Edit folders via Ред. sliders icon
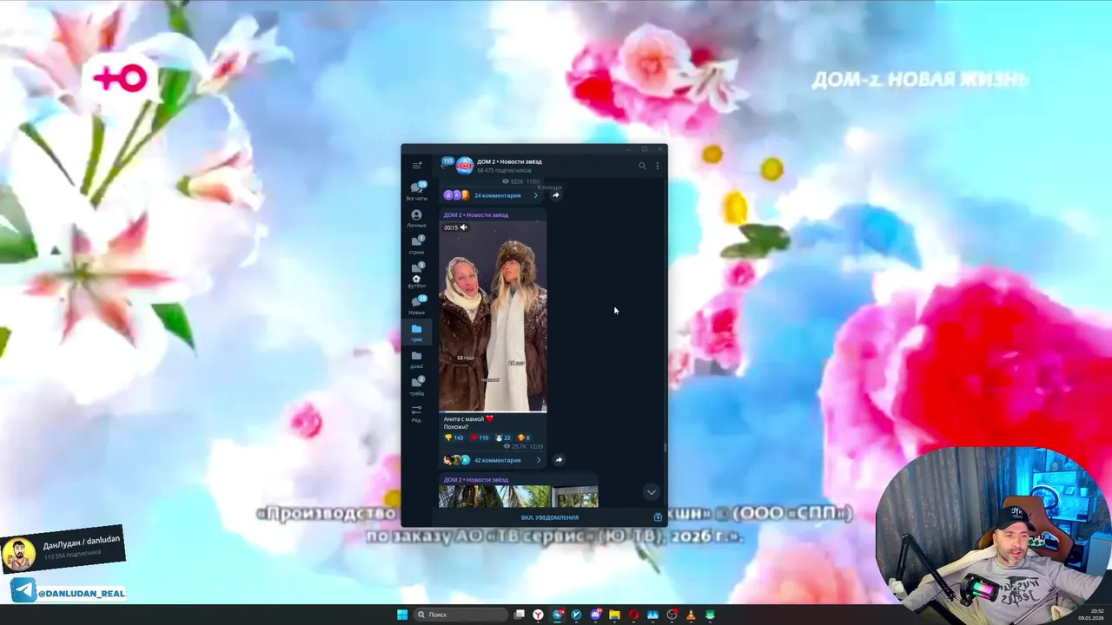1112x625 pixels. pos(417,412)
